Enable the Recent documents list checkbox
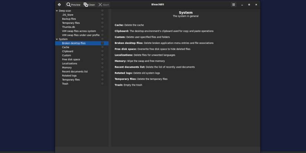The height and width of the screenshot is (153, 306). tap(102, 71)
